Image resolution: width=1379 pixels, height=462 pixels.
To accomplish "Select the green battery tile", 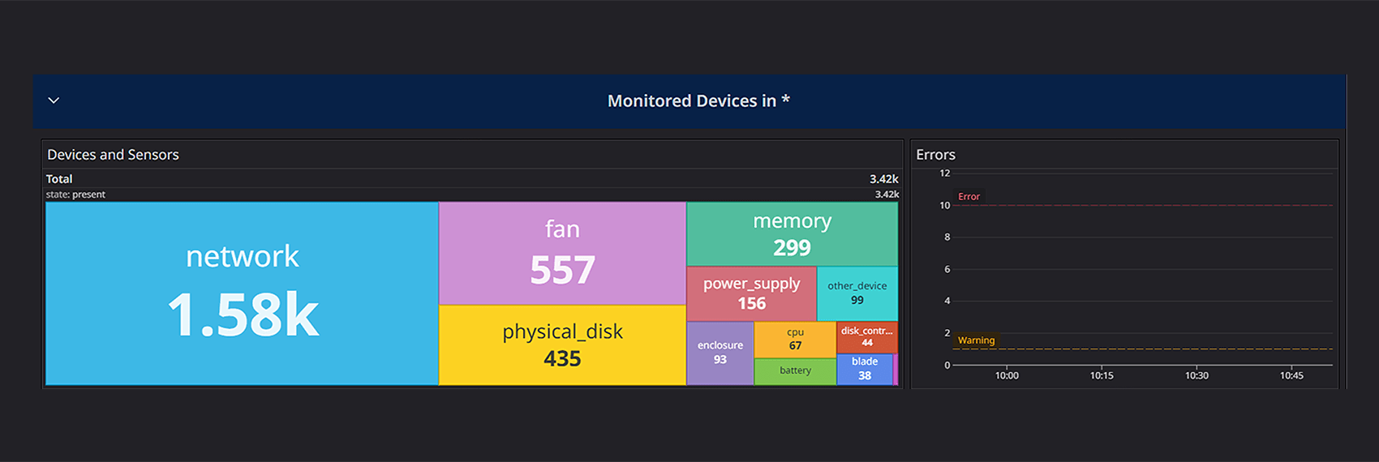I will pyautogui.click(x=795, y=371).
